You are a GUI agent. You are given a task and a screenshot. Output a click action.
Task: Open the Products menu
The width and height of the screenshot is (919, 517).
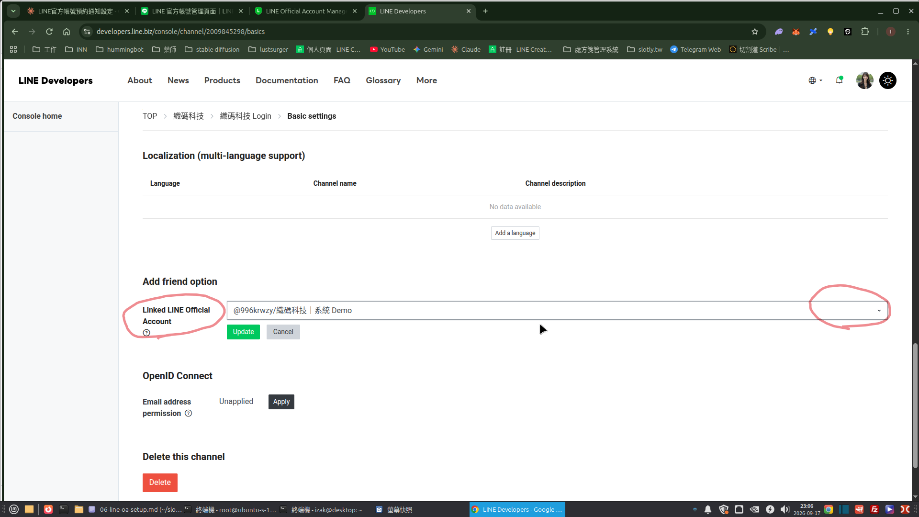222,80
